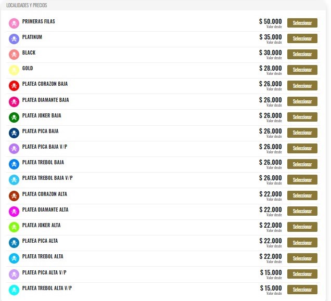Screen dimensions: 331x301
Task: Click the red Platea Corazon Baja icon
Action: (14, 86)
